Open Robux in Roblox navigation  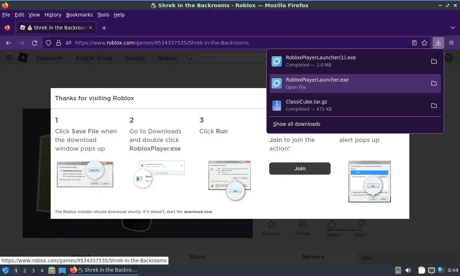(167, 58)
